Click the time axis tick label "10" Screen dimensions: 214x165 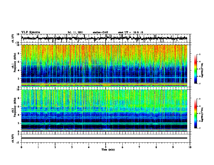(190, 147)
